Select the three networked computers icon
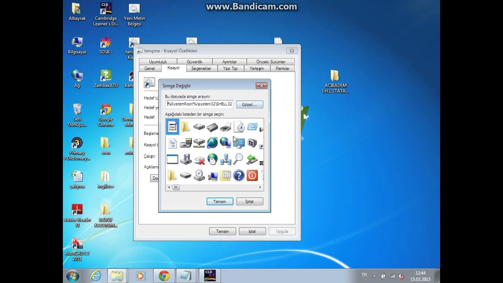Viewport: 503px width, 283px height. click(226, 159)
